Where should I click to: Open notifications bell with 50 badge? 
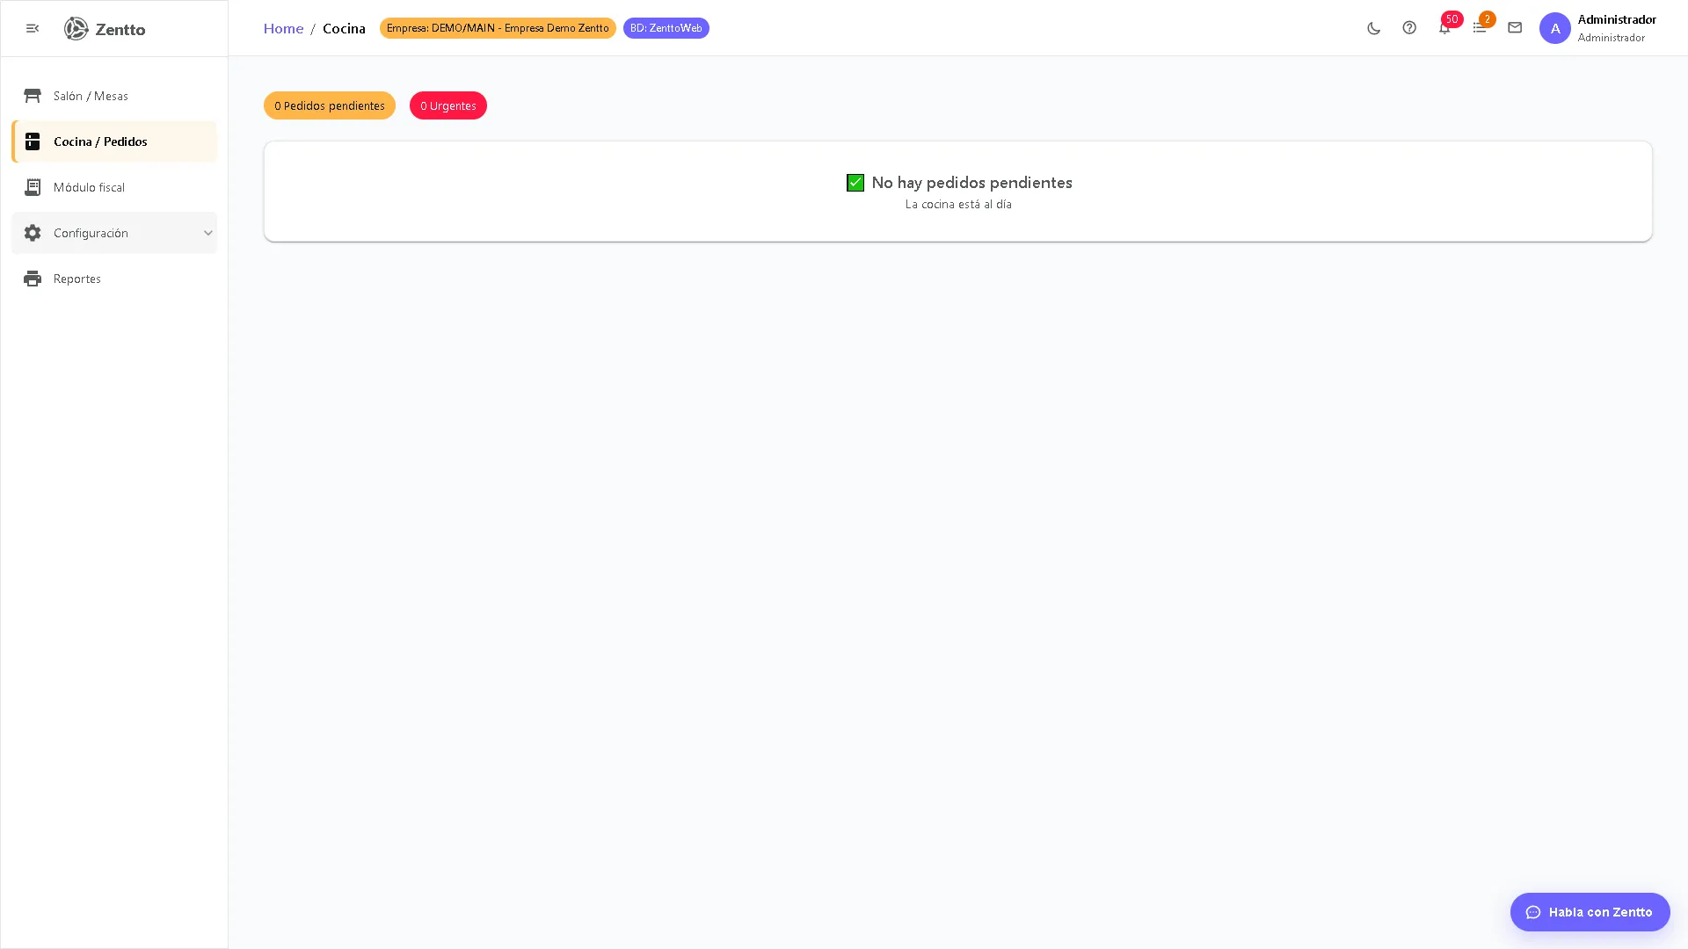[1444, 28]
